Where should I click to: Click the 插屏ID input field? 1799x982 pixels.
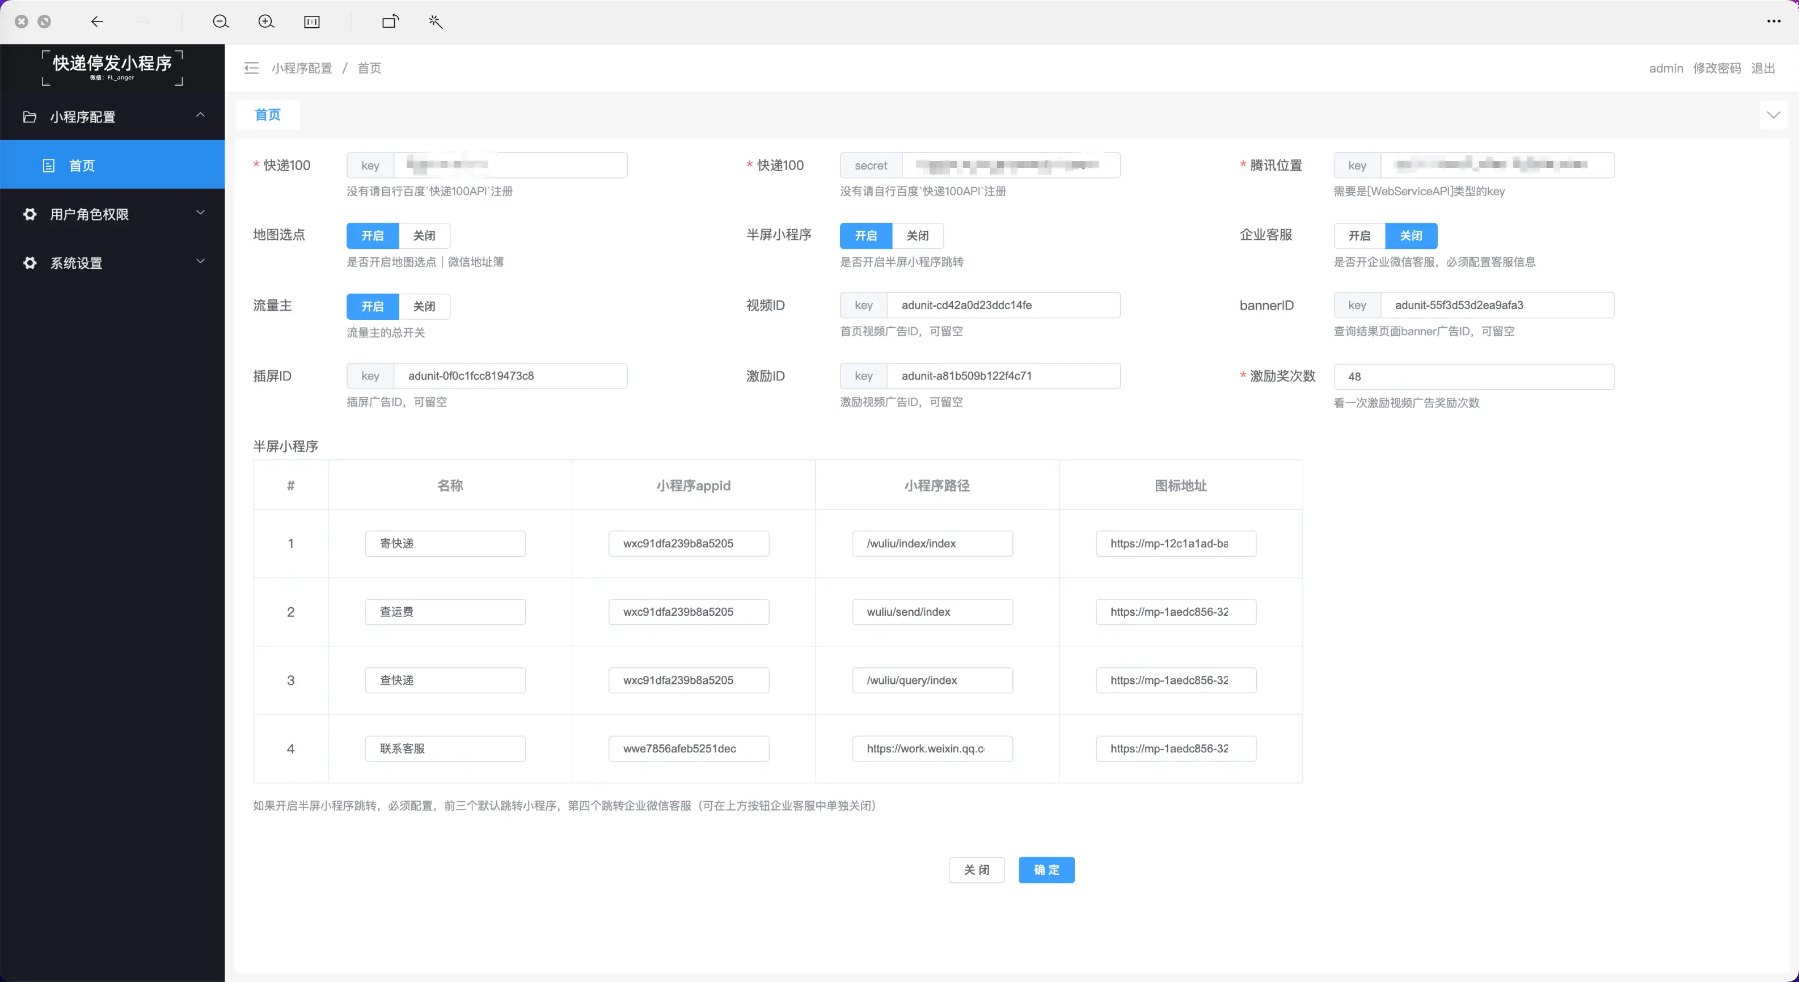(510, 375)
